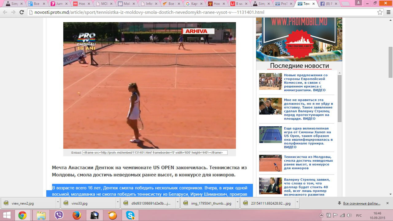Open the d9d931398691d2e0b download menu arrow
This screenshot has width=393, height=221.
pos(177,203)
